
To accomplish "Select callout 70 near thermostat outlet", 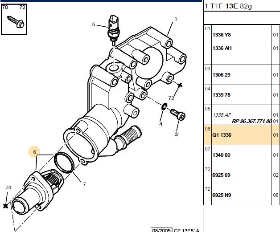I will coord(8,187).
